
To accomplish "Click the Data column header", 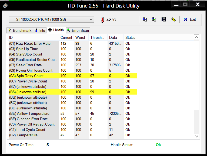I will point(115,37).
